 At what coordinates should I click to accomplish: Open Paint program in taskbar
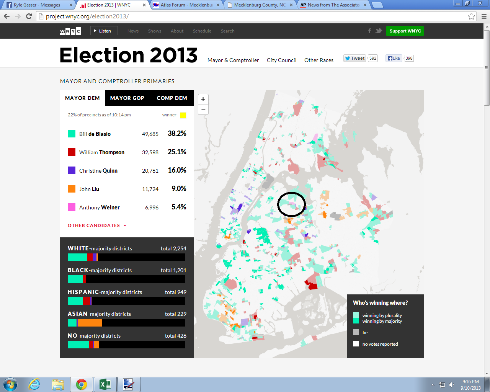point(129,384)
